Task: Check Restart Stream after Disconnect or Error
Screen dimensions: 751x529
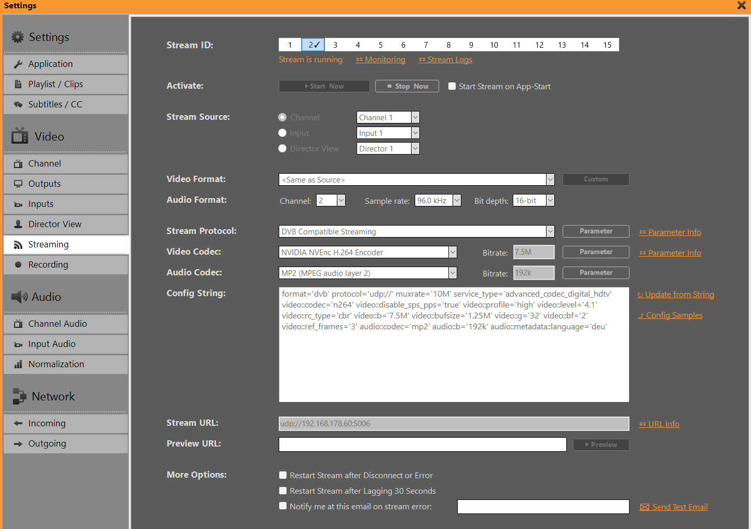Action: (283, 475)
